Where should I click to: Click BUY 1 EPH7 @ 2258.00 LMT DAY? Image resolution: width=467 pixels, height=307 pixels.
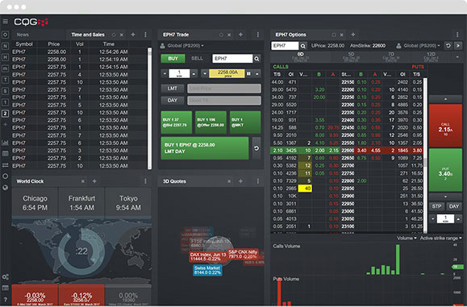(205, 148)
